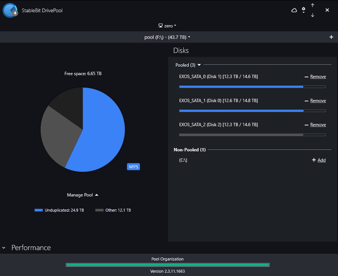The width and height of the screenshot is (338, 276).
Task: Click the EXOS_SATA_0 usage bar
Action: coord(252,87)
